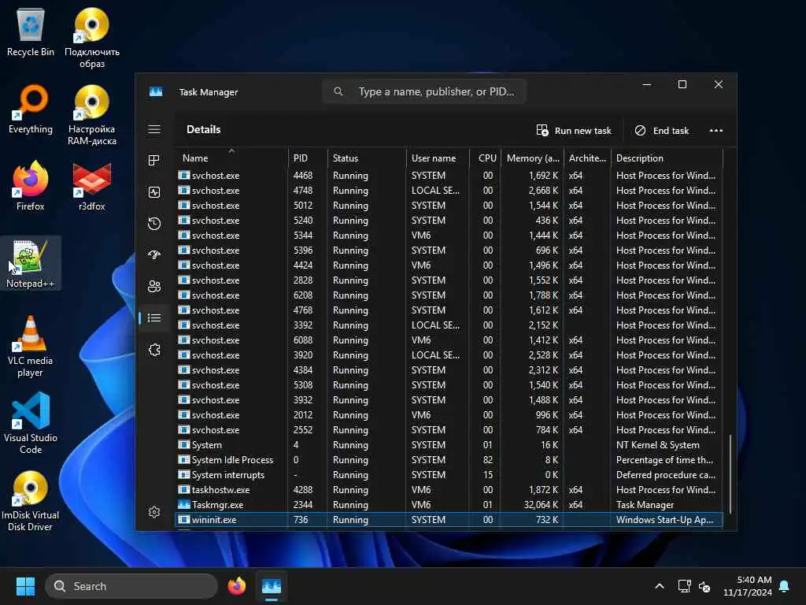Viewport: 806px width, 605px height.
Task: Select the VLC media player desktop shortcut
Action: (x=31, y=347)
